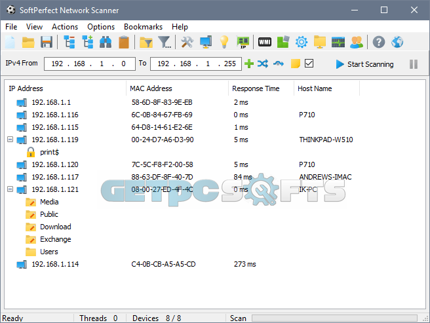Click the yellow sticky note icon

[x=296, y=64]
